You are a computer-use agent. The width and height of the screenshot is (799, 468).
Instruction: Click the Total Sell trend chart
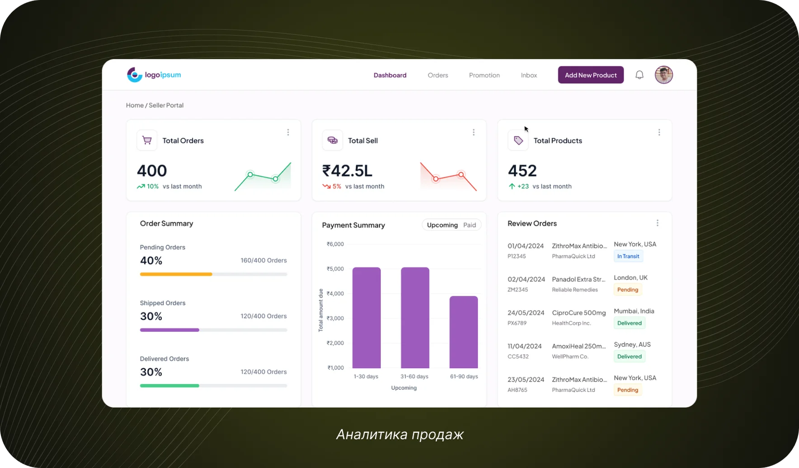coord(448,177)
